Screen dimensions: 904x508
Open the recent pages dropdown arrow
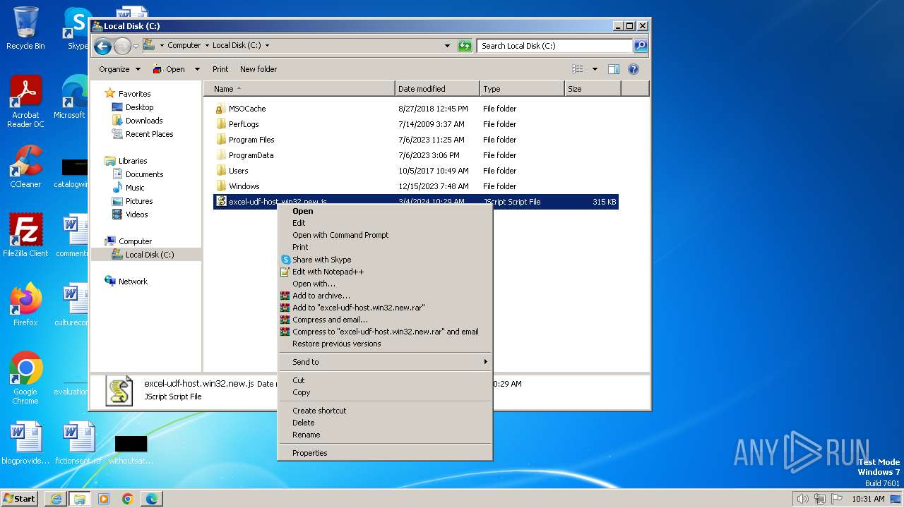[x=136, y=46]
